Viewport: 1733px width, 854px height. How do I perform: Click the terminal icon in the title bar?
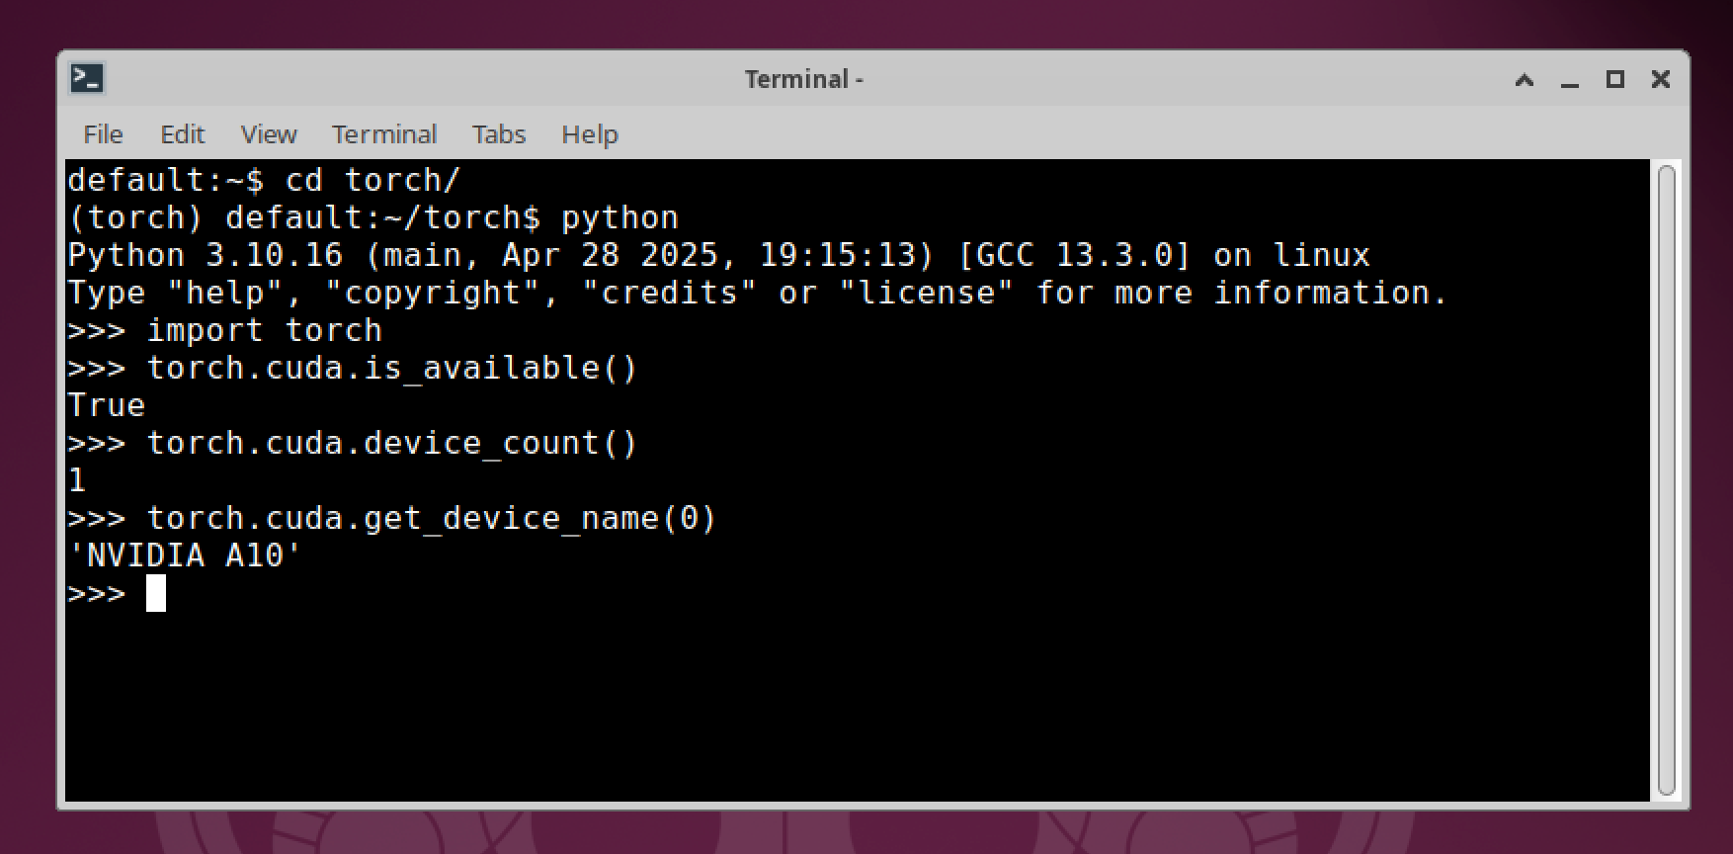[x=88, y=77]
